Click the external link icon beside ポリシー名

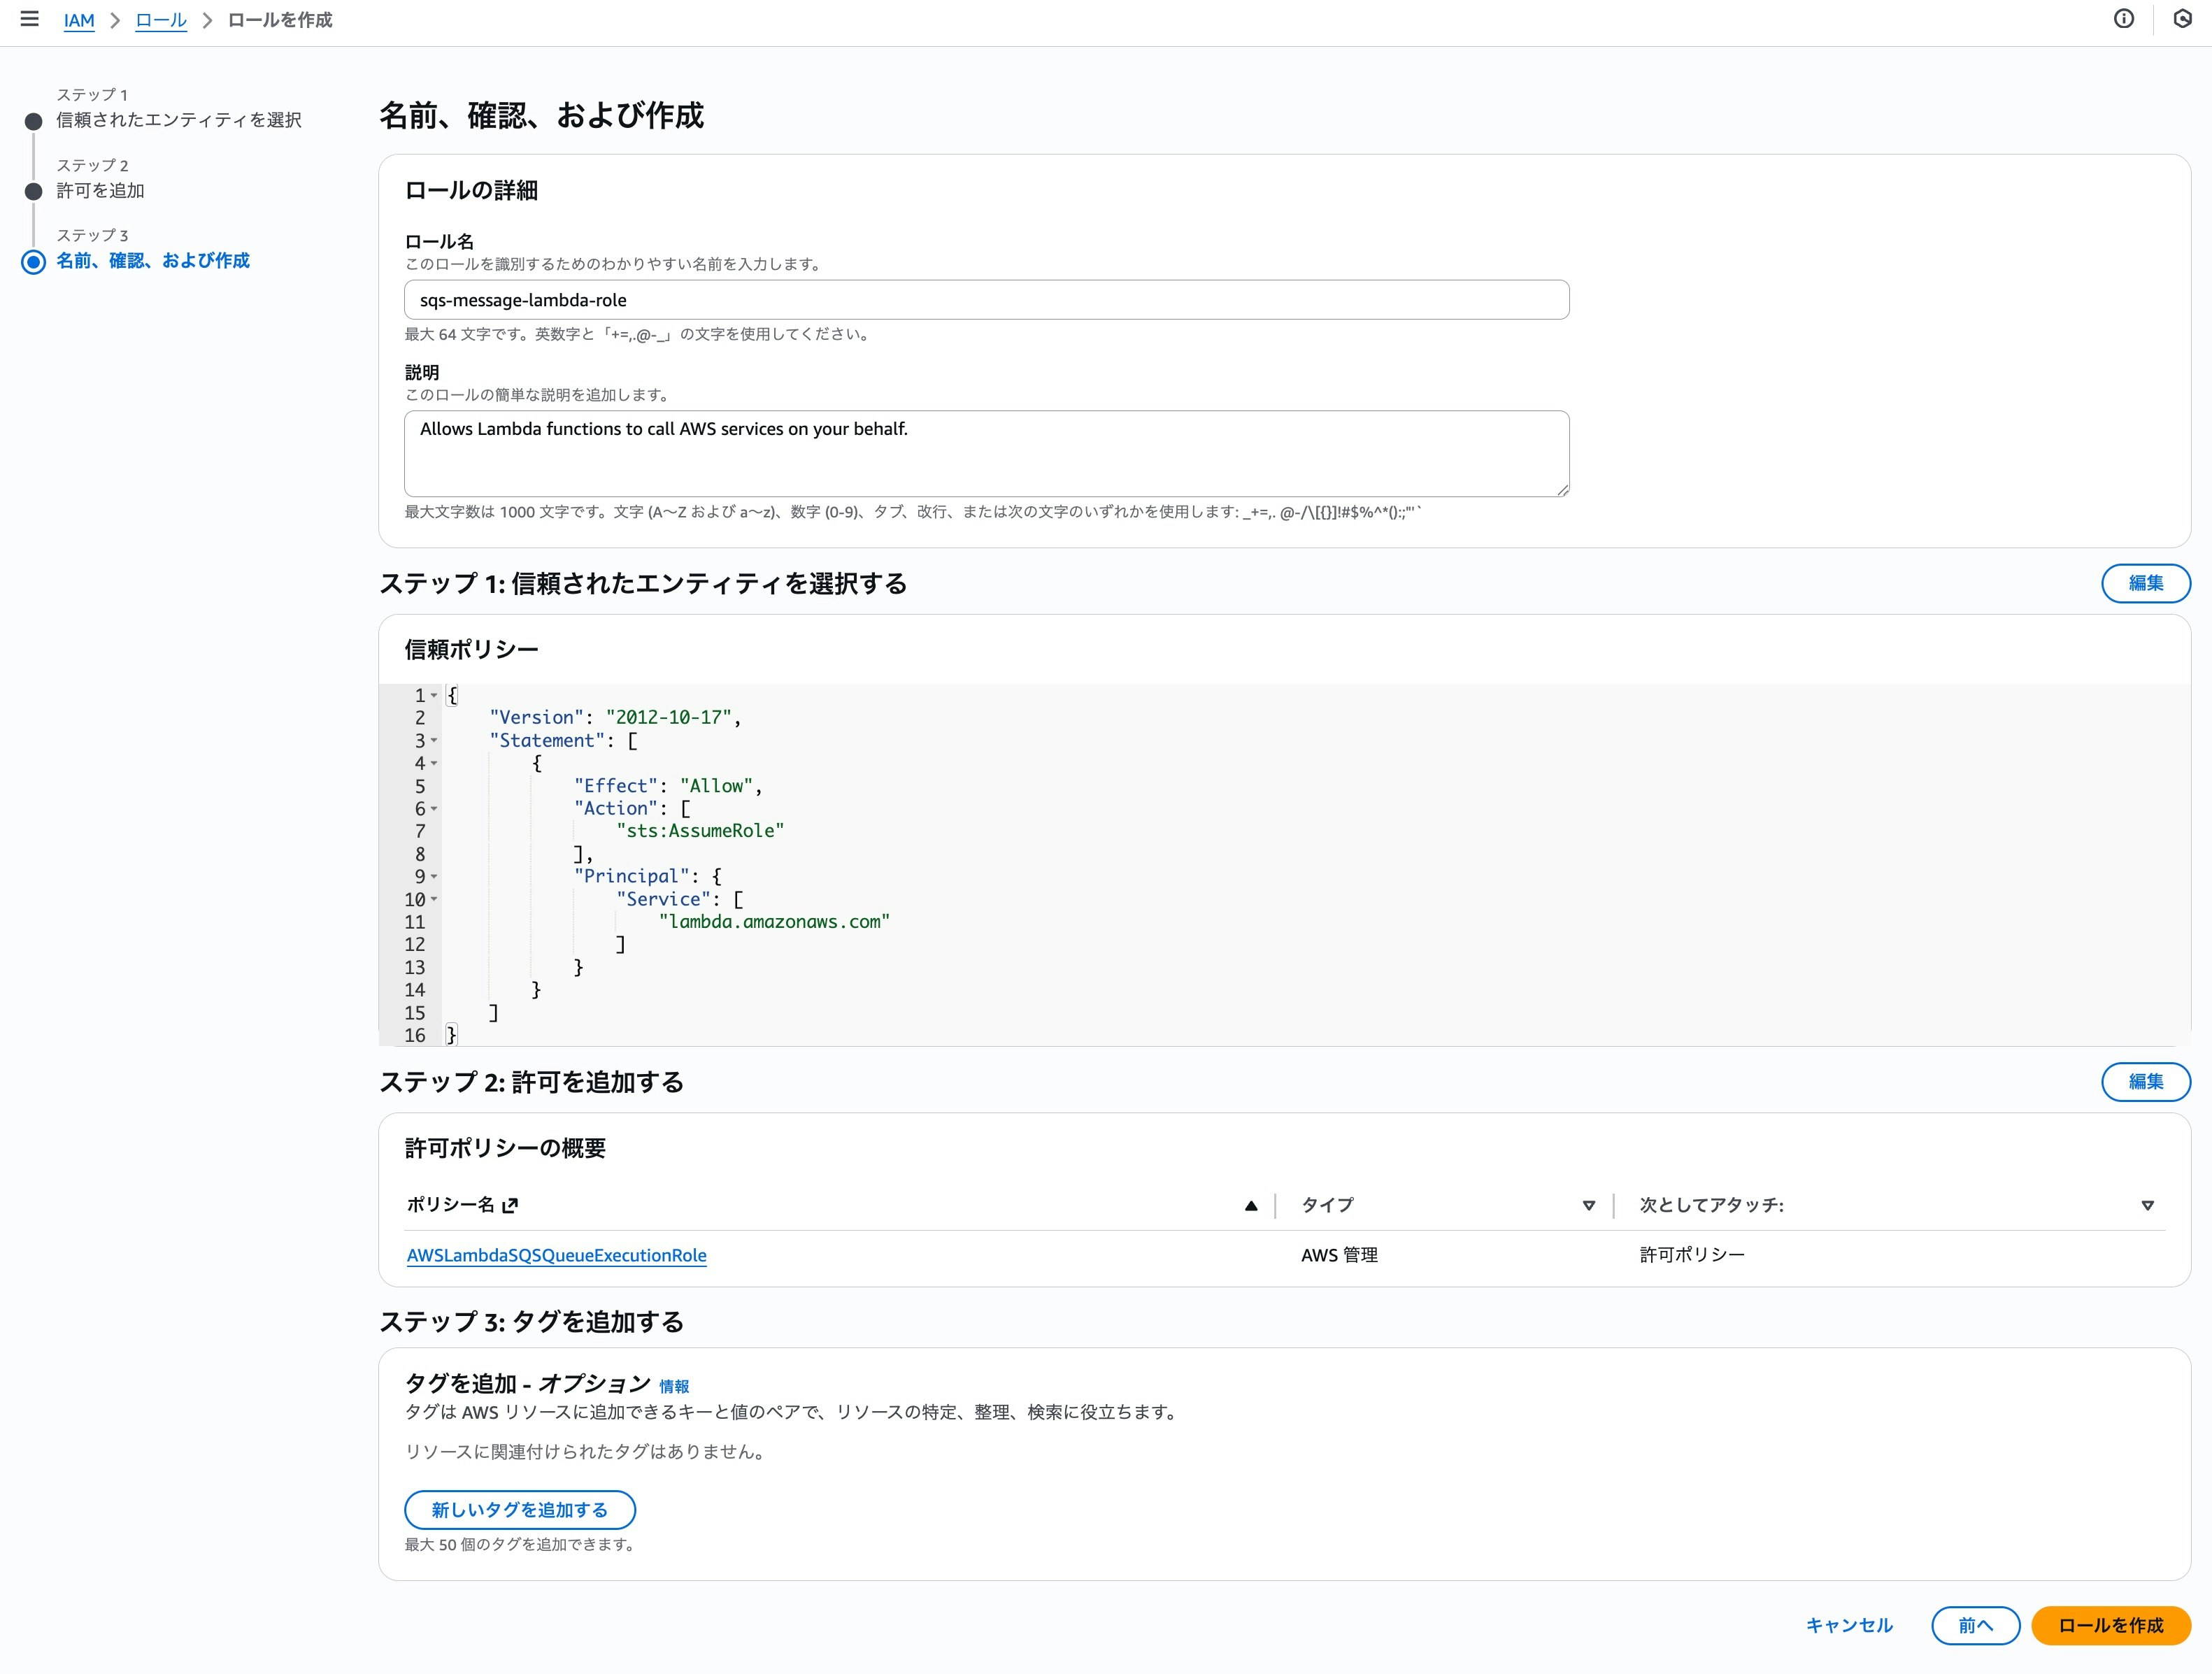point(512,1205)
